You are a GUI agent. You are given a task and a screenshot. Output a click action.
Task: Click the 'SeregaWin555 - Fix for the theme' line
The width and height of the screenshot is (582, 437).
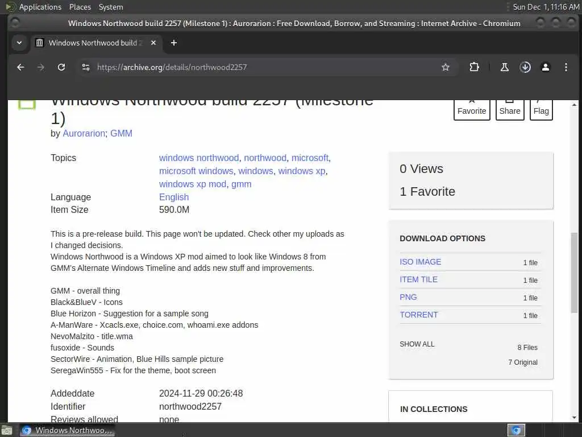click(x=133, y=370)
